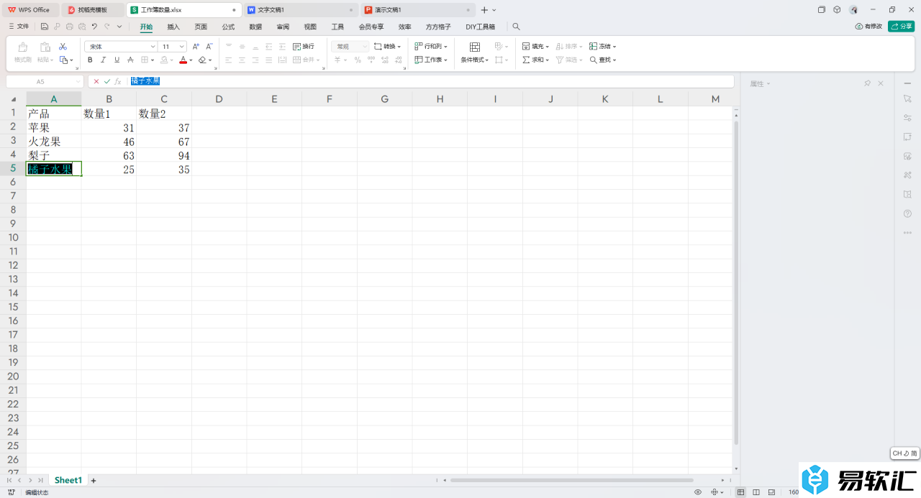Click the percent style icon
This screenshot has width=921, height=498.
pyautogui.click(x=358, y=60)
